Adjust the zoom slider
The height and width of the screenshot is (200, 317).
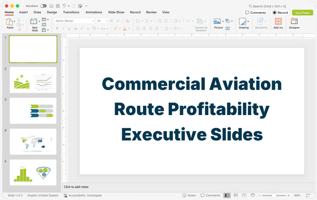pyautogui.click(x=274, y=195)
